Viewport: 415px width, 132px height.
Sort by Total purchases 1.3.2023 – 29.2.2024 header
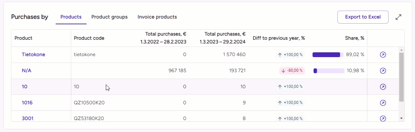pos(223,38)
